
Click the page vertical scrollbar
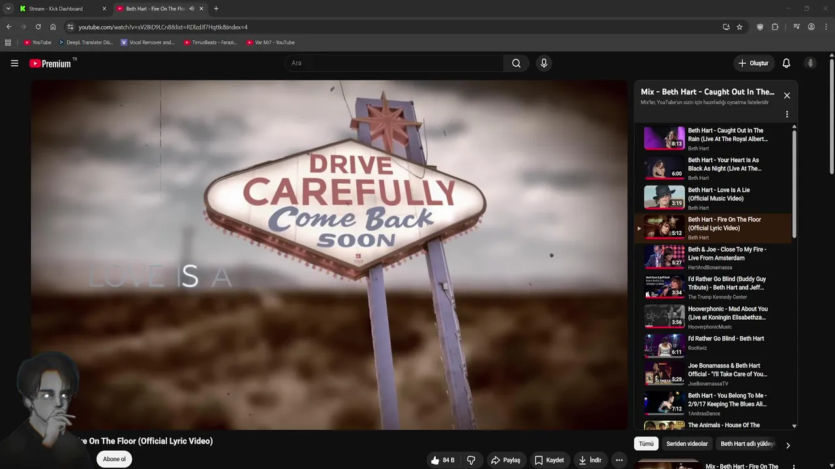[x=832, y=117]
